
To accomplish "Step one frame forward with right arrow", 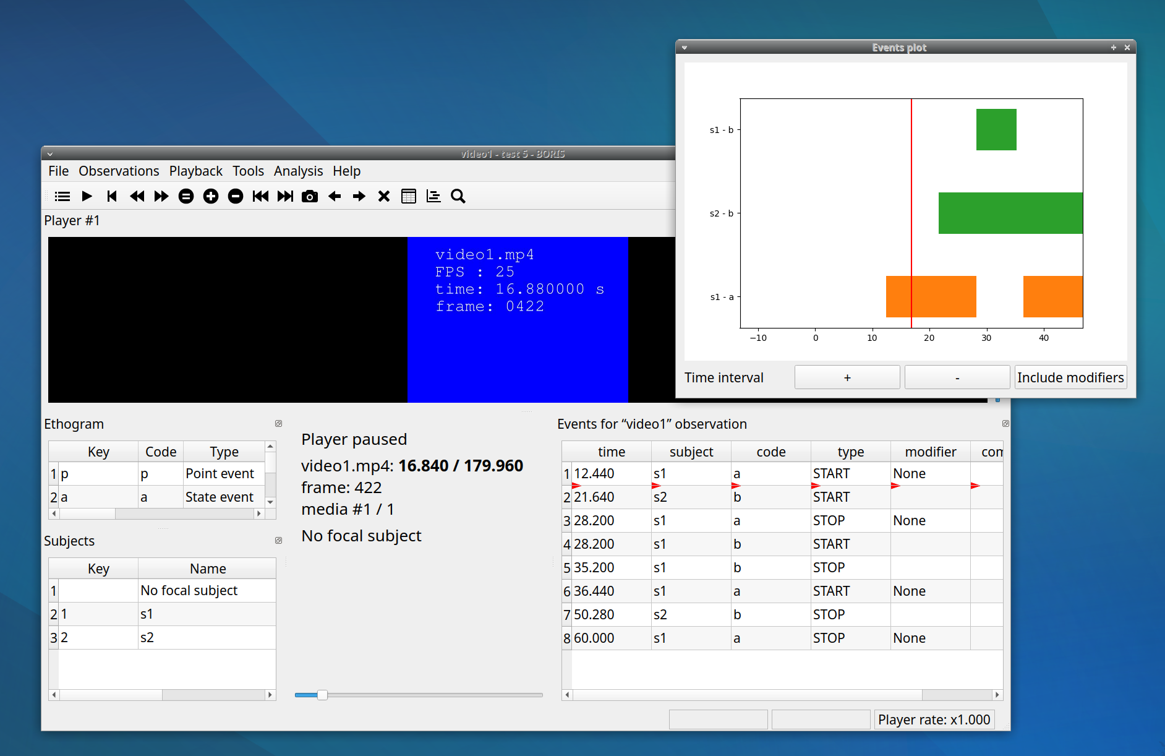I will pyautogui.click(x=359, y=196).
